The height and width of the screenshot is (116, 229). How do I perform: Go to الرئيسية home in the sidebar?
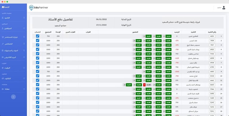[6, 7]
